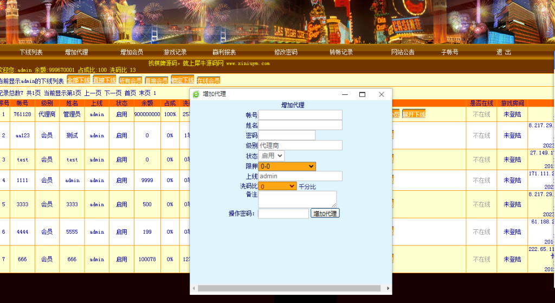Maximize the 增加代理 popup window

[362, 94]
